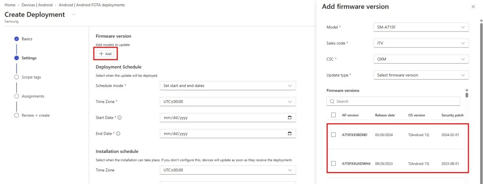Click the Devices | Android breadcrumb link
This screenshot has width=483, height=184.
click(x=37, y=5)
